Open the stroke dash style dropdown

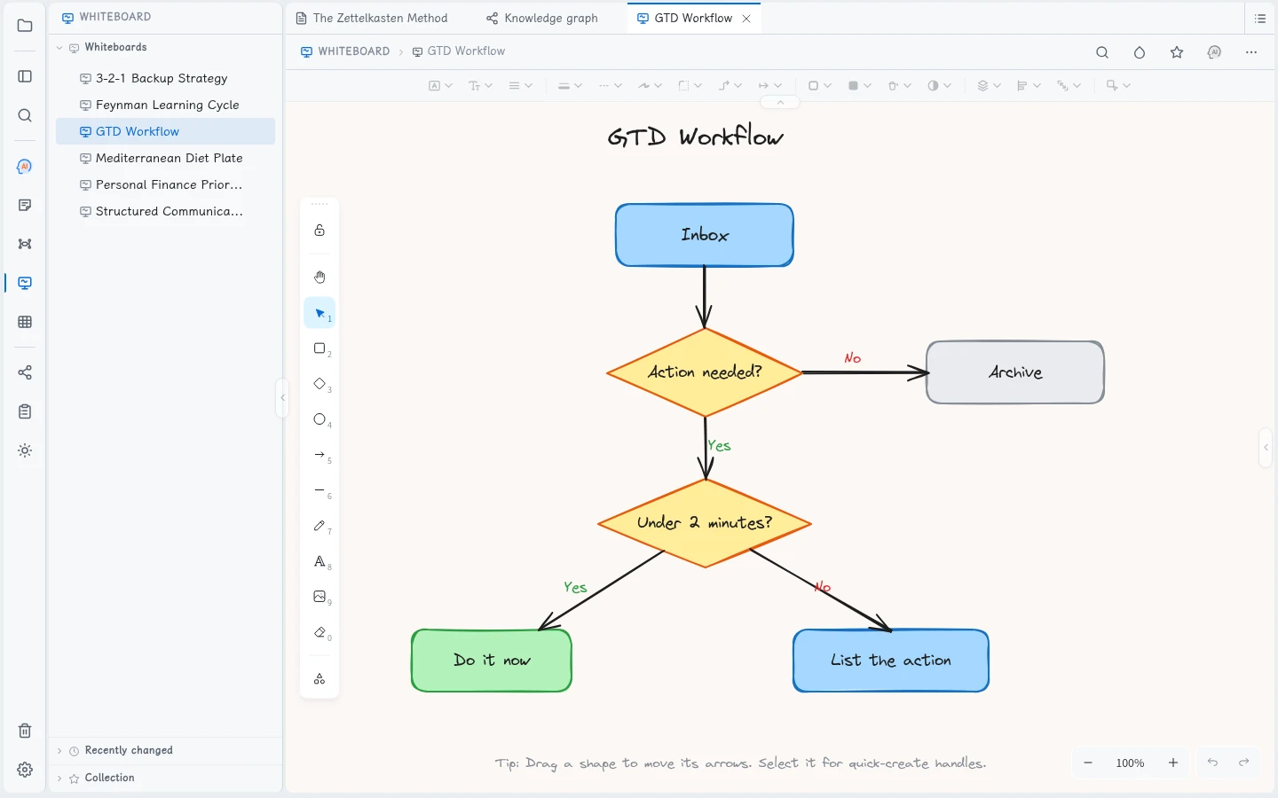click(x=610, y=86)
